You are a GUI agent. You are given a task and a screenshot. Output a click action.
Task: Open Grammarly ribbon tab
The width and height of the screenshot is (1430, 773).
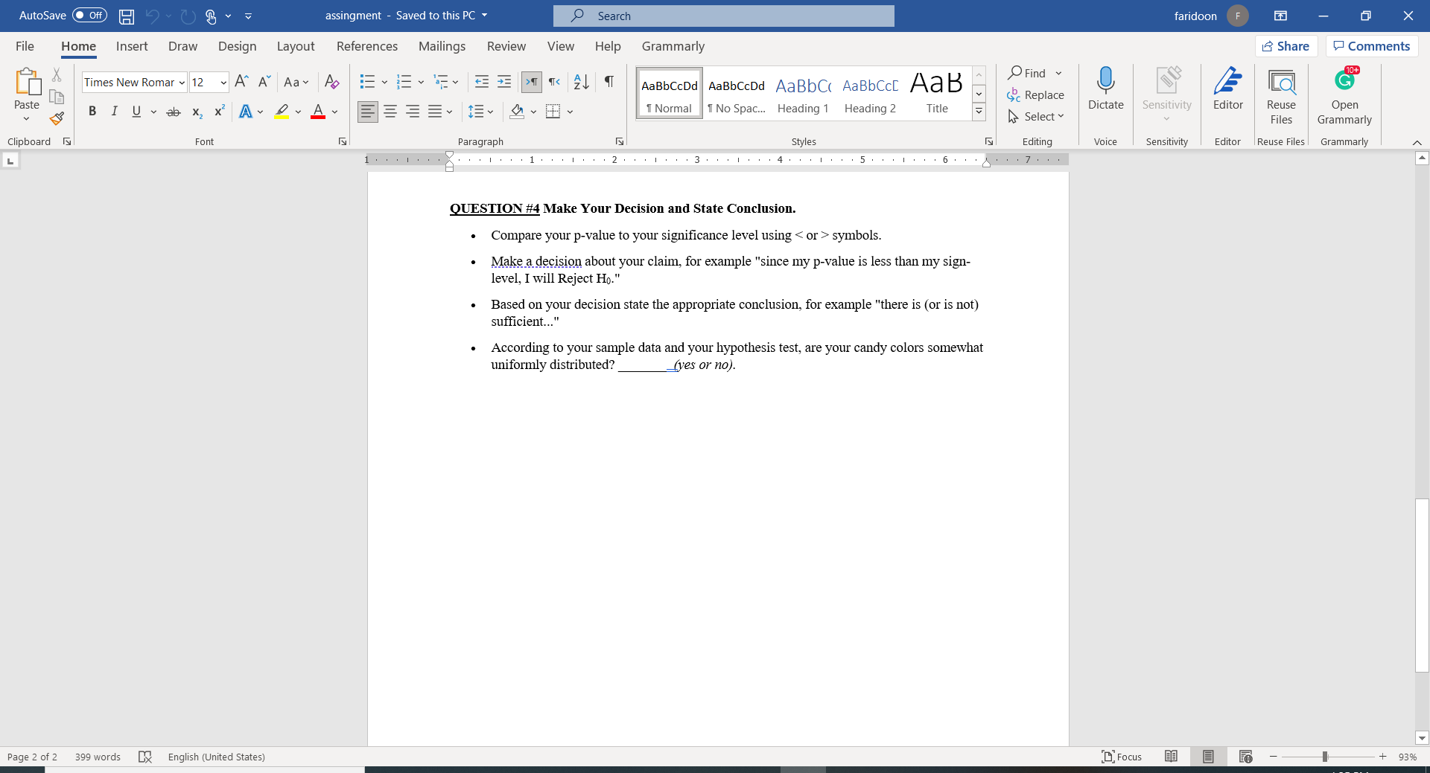673,46
